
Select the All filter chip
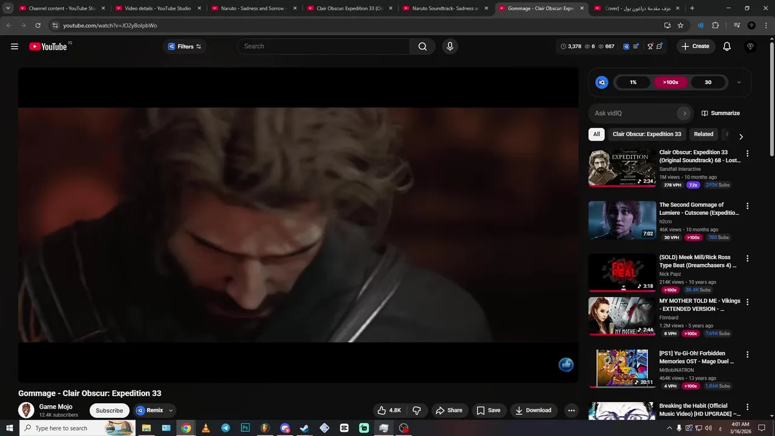click(596, 134)
